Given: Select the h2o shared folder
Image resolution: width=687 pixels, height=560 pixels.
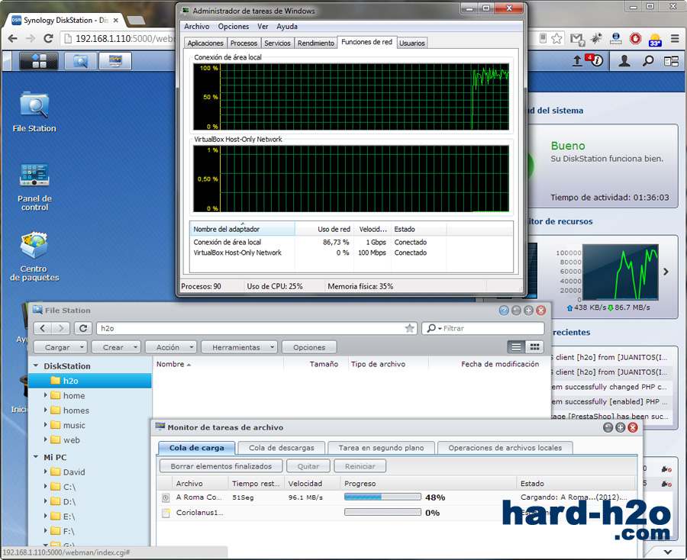Looking at the screenshot, I should tap(90, 381).
